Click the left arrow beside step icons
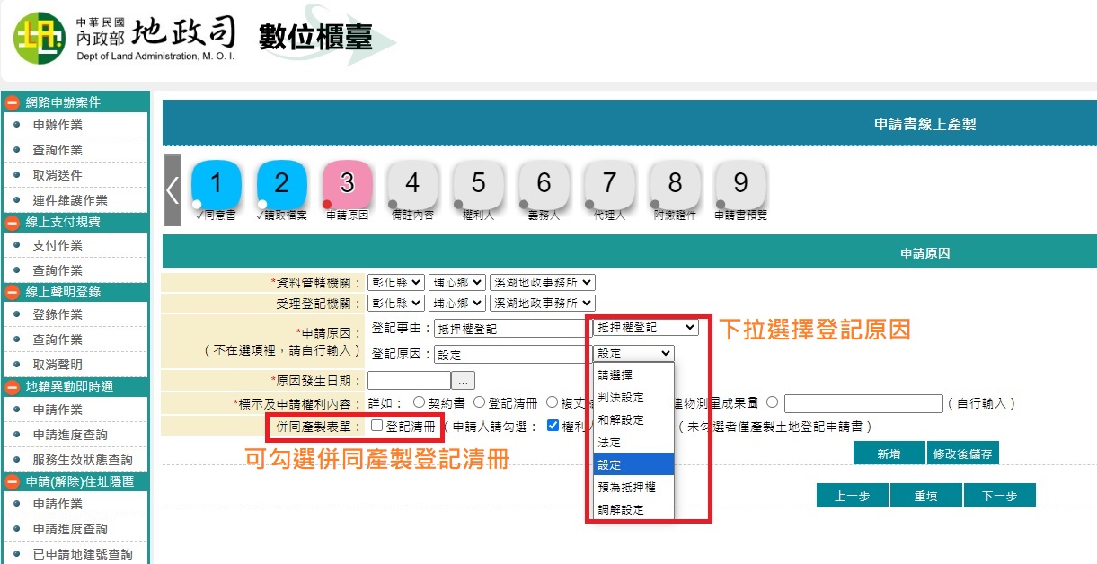 (x=173, y=190)
